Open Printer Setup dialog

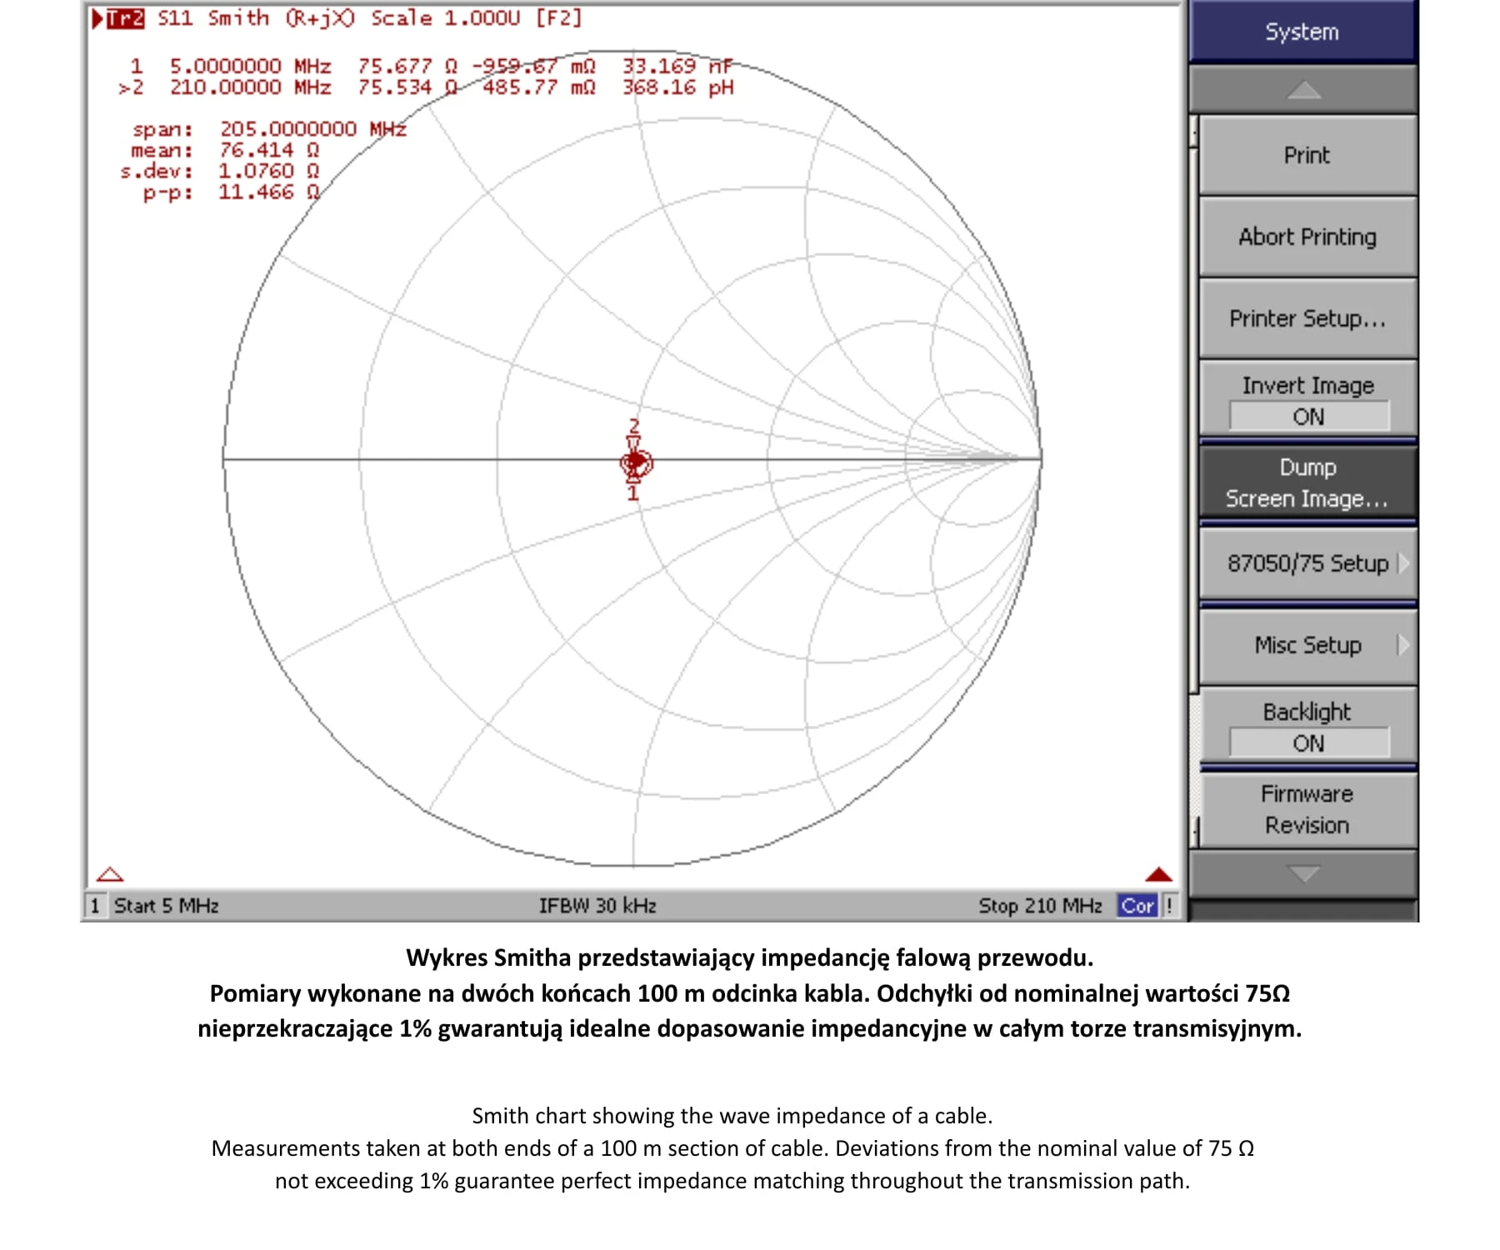(1307, 318)
